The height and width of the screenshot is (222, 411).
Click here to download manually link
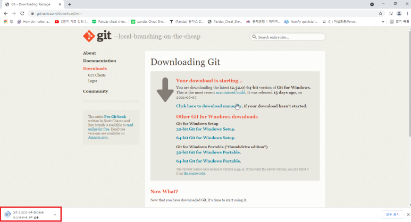(209, 106)
